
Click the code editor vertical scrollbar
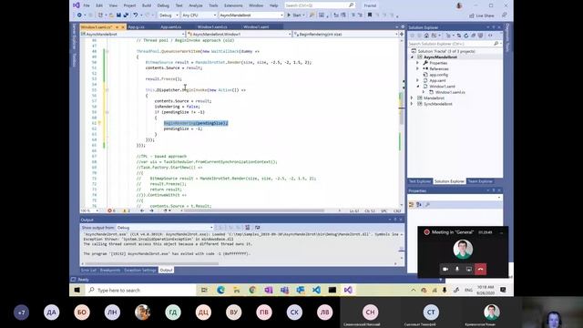click(x=402, y=123)
